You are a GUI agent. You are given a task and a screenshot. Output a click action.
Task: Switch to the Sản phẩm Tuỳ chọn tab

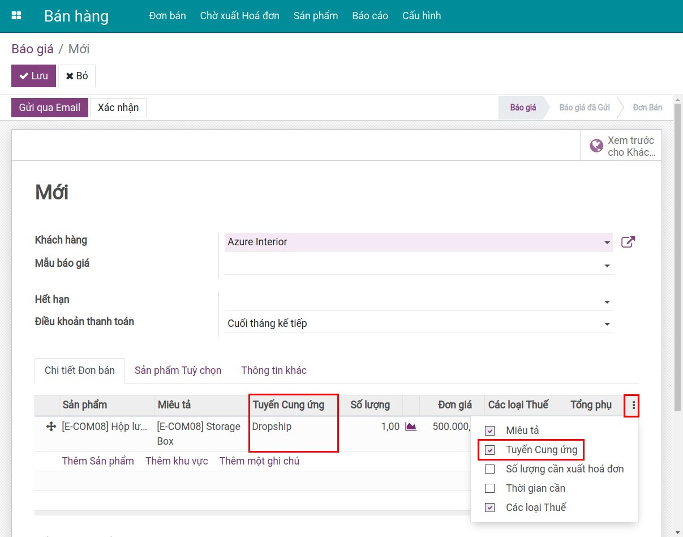(178, 370)
